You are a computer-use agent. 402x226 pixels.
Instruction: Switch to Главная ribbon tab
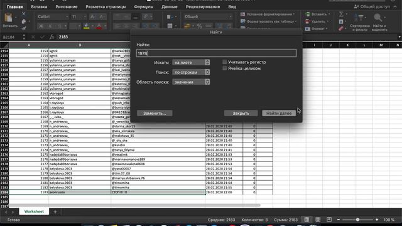click(x=14, y=7)
